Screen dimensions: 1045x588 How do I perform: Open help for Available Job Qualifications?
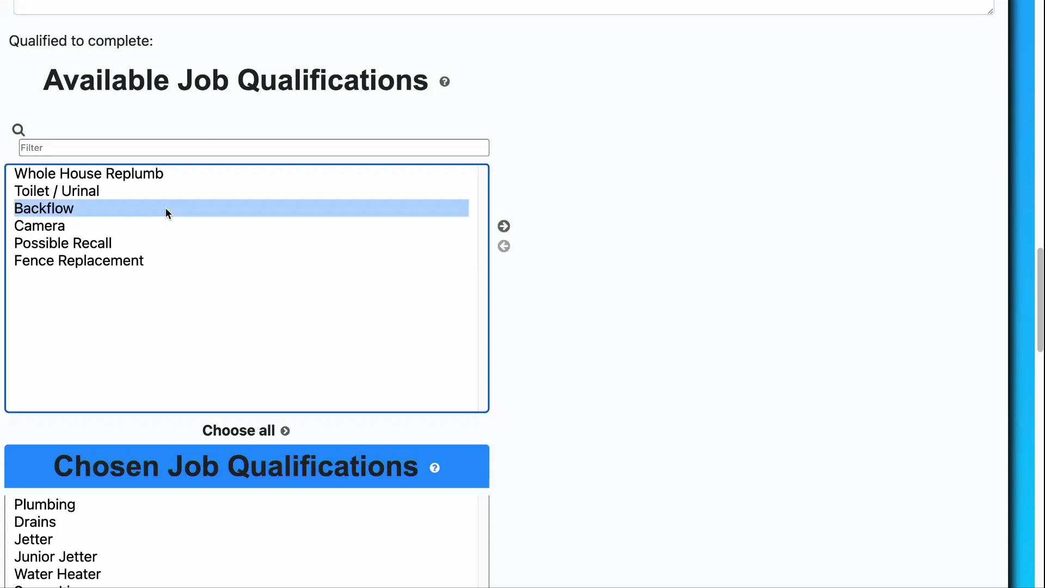[x=444, y=81]
